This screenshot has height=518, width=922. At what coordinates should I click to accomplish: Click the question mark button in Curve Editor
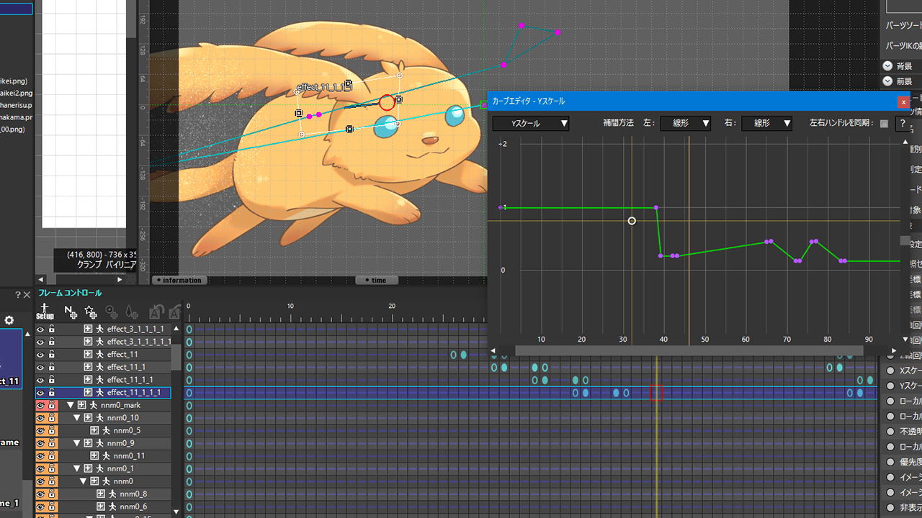(x=901, y=124)
